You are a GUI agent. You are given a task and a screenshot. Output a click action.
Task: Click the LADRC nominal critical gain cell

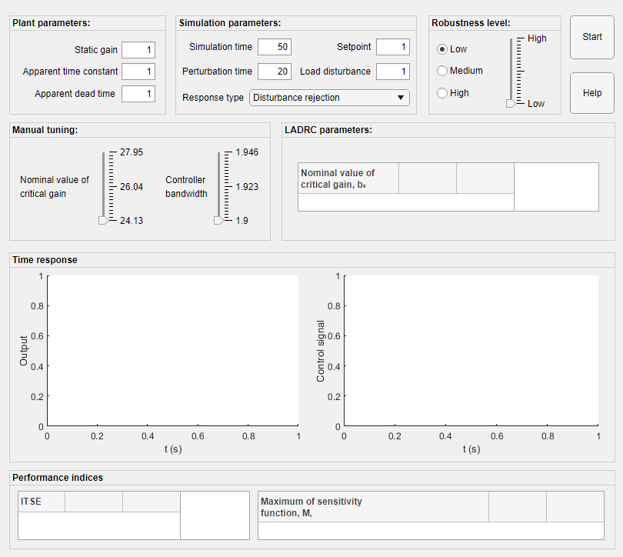click(x=348, y=178)
